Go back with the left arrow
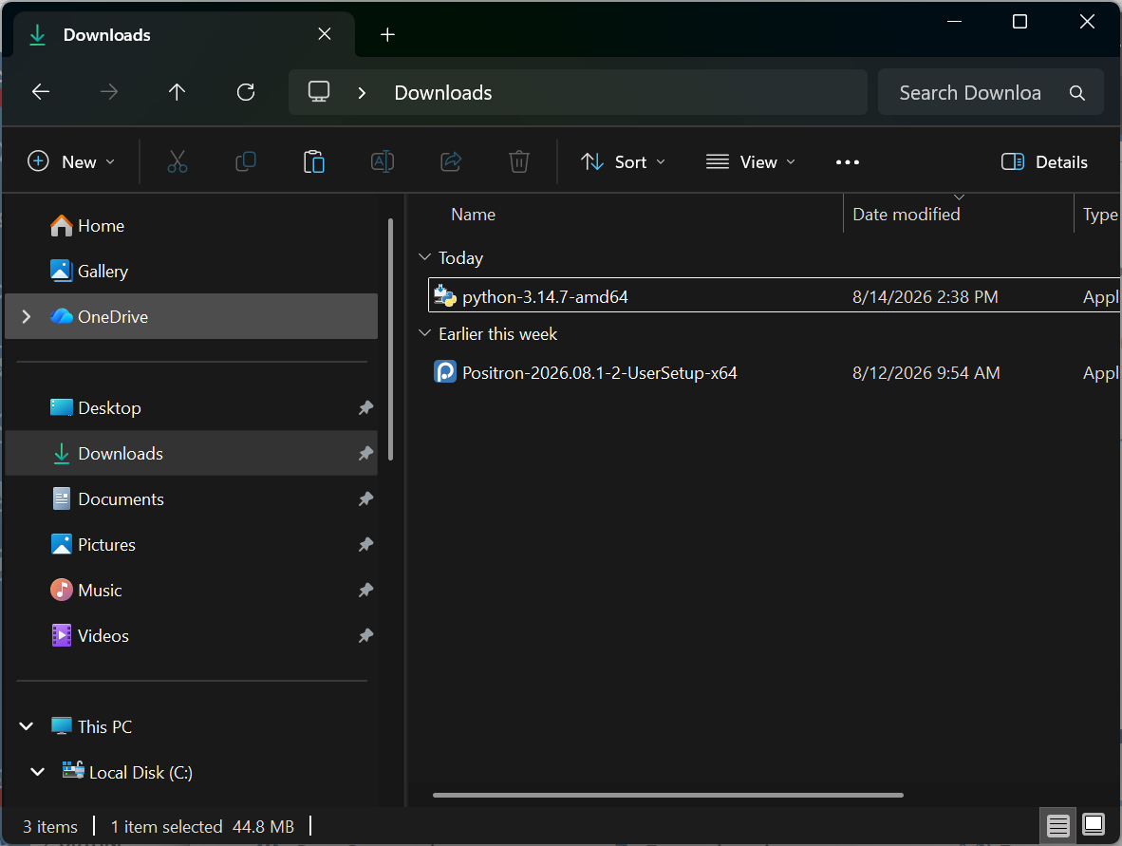The height and width of the screenshot is (846, 1122). [x=41, y=91]
